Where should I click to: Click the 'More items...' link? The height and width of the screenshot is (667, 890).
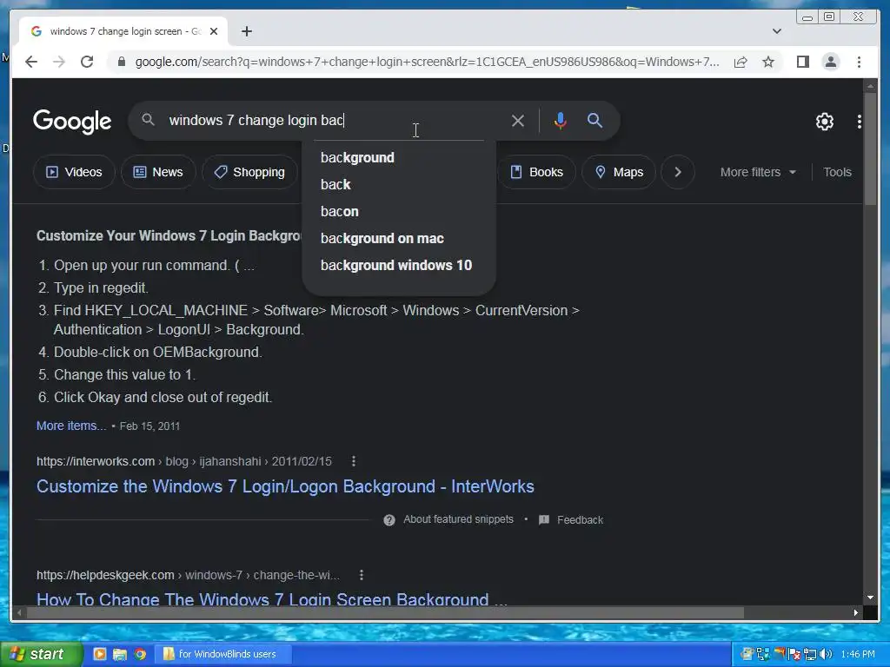click(71, 426)
